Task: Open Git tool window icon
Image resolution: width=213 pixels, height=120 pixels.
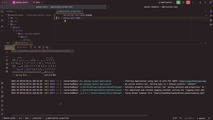Action: click(x=2, y=114)
